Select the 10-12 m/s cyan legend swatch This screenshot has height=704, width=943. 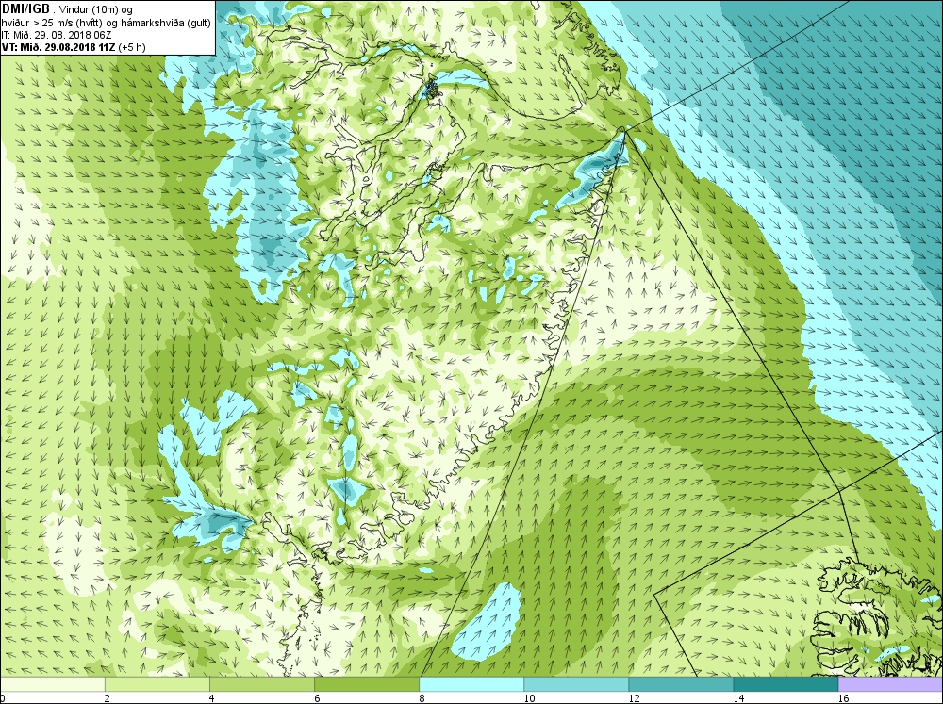click(x=575, y=684)
